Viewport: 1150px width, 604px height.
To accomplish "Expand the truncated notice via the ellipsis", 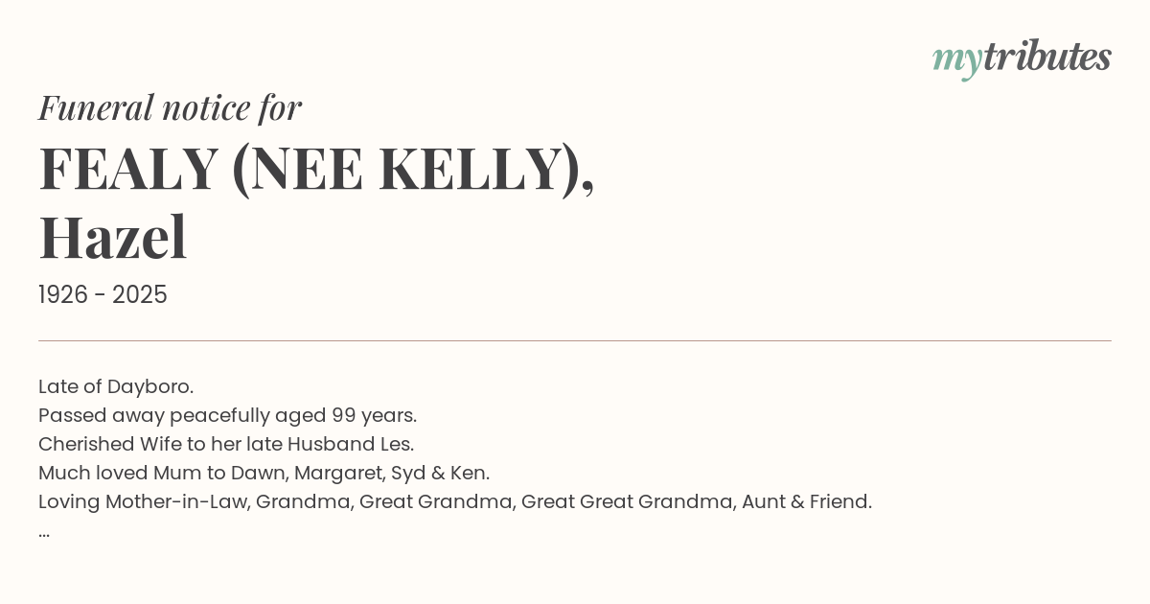I will 44,531.
